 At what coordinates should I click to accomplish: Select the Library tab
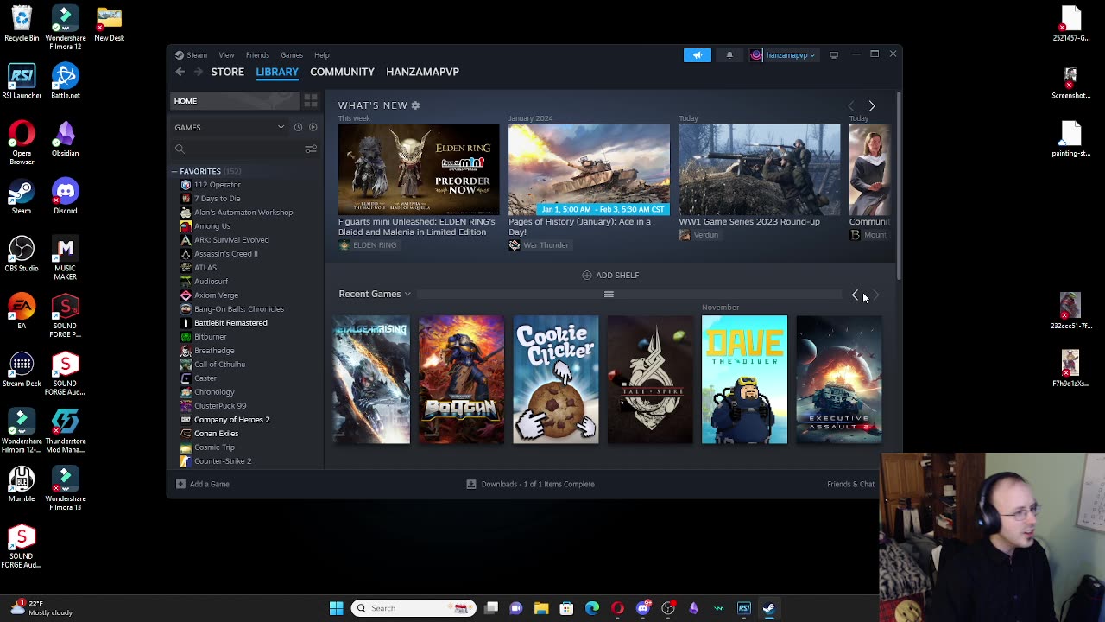(277, 72)
